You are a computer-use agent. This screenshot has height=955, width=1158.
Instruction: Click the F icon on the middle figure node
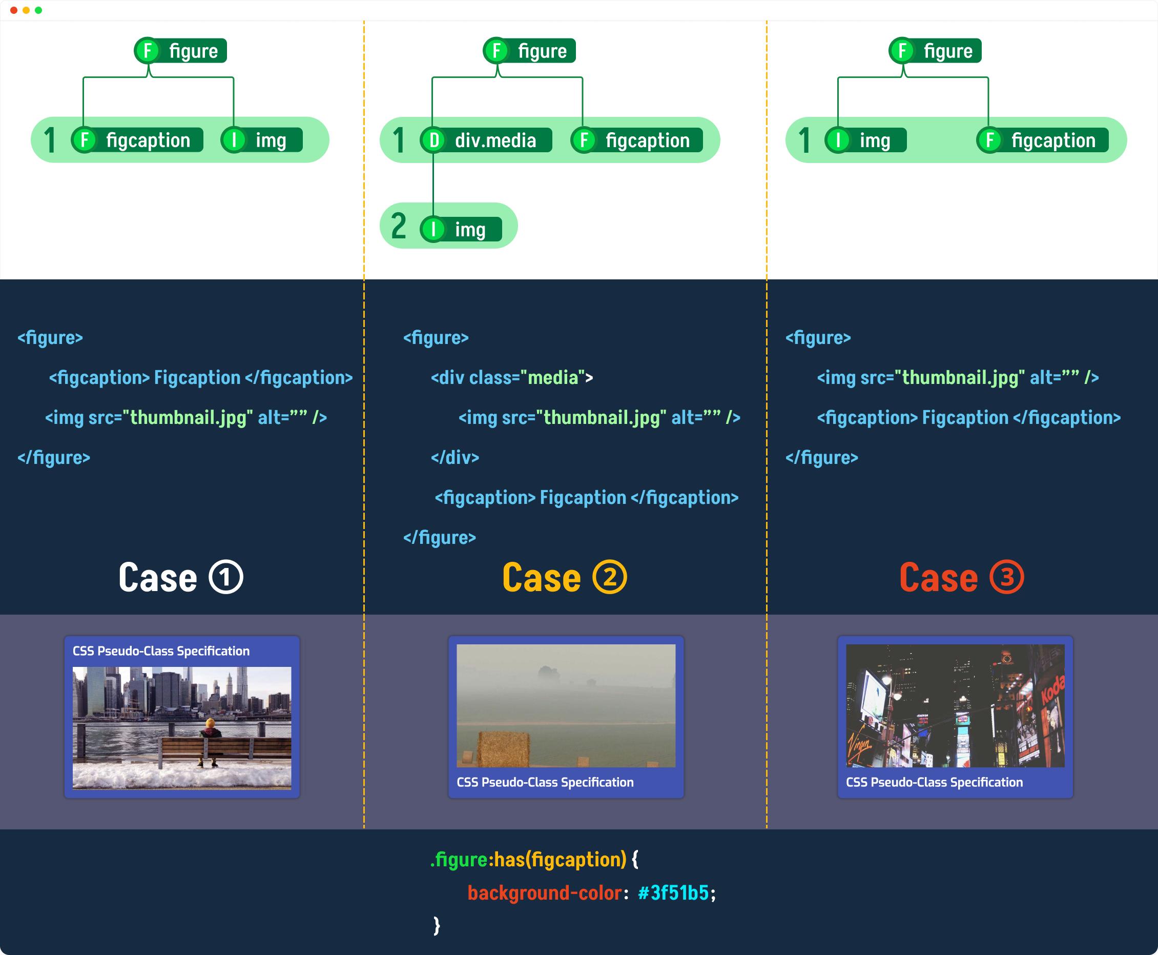point(497,51)
